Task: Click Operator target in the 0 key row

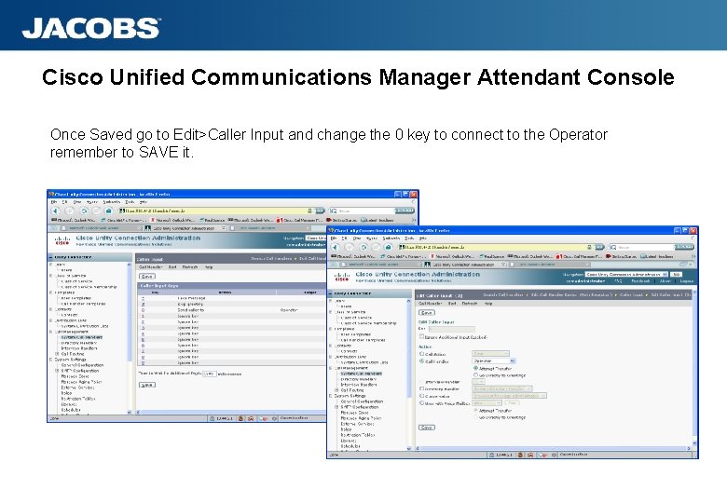Action: [x=289, y=310]
